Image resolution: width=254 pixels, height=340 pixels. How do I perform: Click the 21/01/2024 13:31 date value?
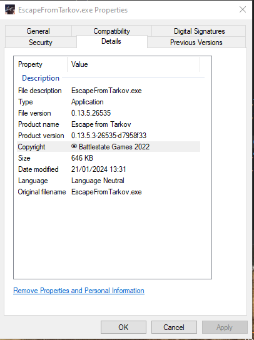(x=99, y=169)
